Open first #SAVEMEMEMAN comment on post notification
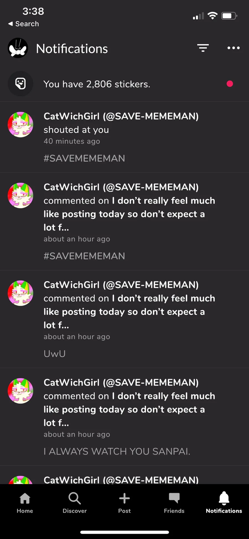The image size is (249, 539). coord(124,221)
